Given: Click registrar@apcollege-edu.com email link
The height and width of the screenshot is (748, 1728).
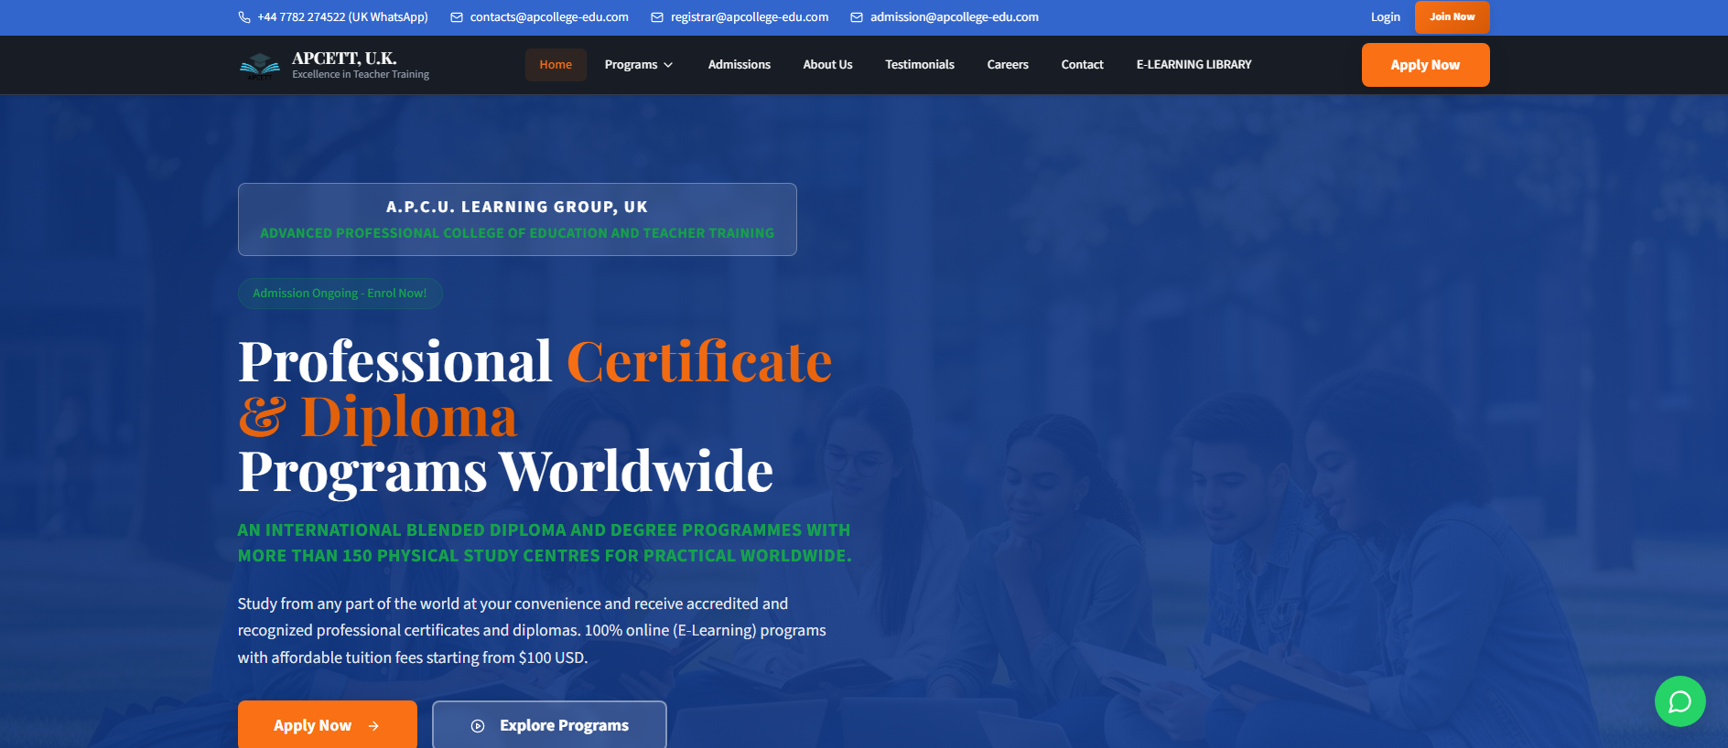Looking at the screenshot, I should (750, 17).
